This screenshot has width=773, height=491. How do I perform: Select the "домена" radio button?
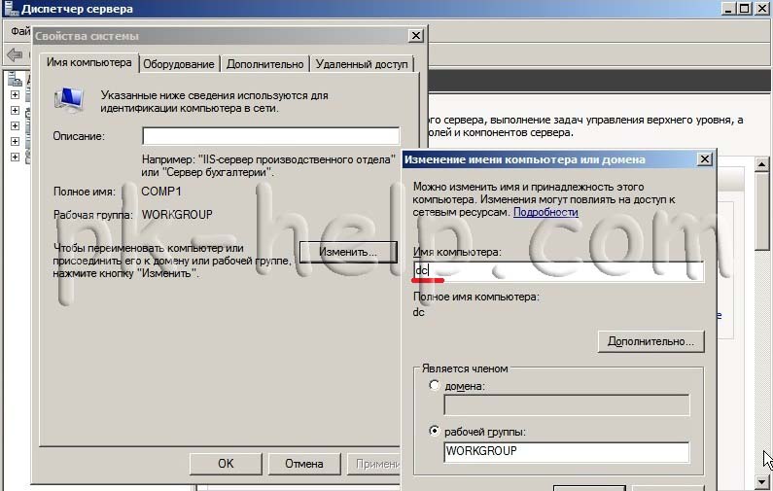(x=434, y=386)
